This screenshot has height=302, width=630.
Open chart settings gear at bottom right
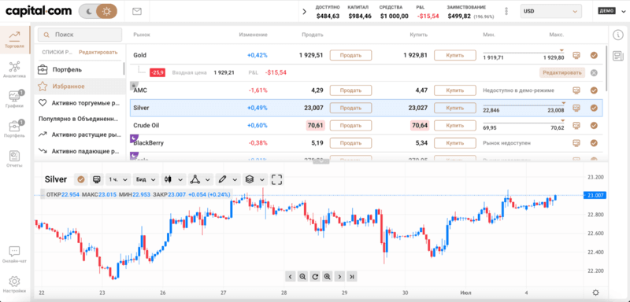(596, 293)
